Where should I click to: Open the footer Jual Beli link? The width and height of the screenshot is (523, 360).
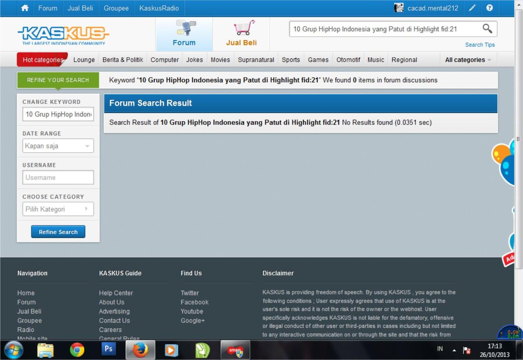pos(29,311)
